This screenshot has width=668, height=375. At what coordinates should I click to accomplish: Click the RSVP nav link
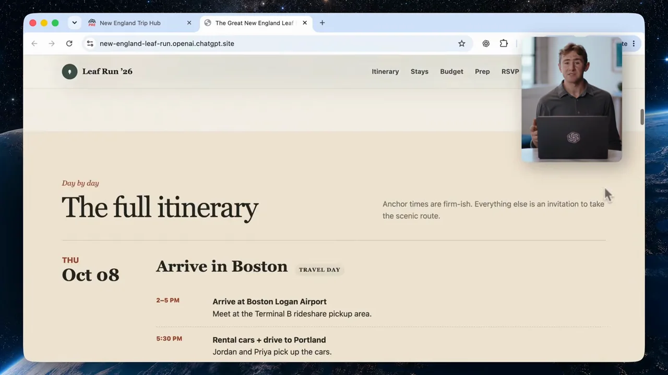click(510, 72)
